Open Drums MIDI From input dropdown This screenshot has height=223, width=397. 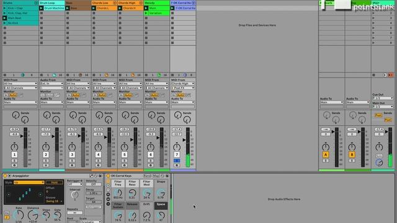pos(20,84)
